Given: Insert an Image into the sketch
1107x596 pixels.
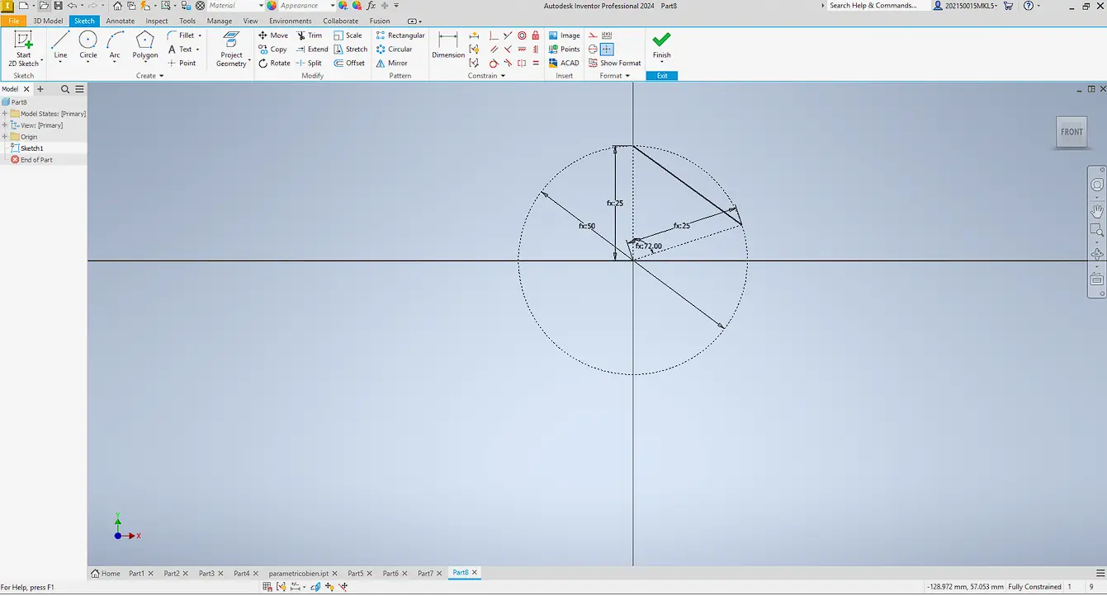Looking at the screenshot, I should 565,35.
